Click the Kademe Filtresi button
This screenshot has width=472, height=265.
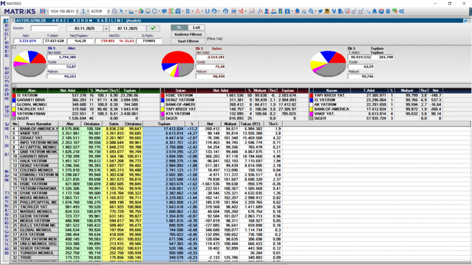(x=188, y=35)
